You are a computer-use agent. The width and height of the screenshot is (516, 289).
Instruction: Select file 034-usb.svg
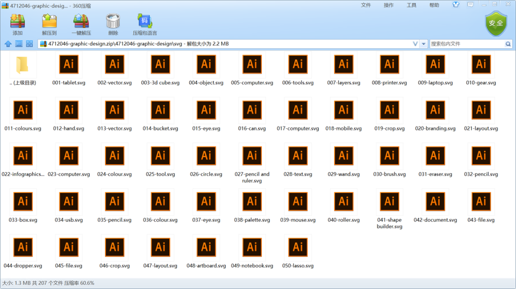click(x=69, y=206)
